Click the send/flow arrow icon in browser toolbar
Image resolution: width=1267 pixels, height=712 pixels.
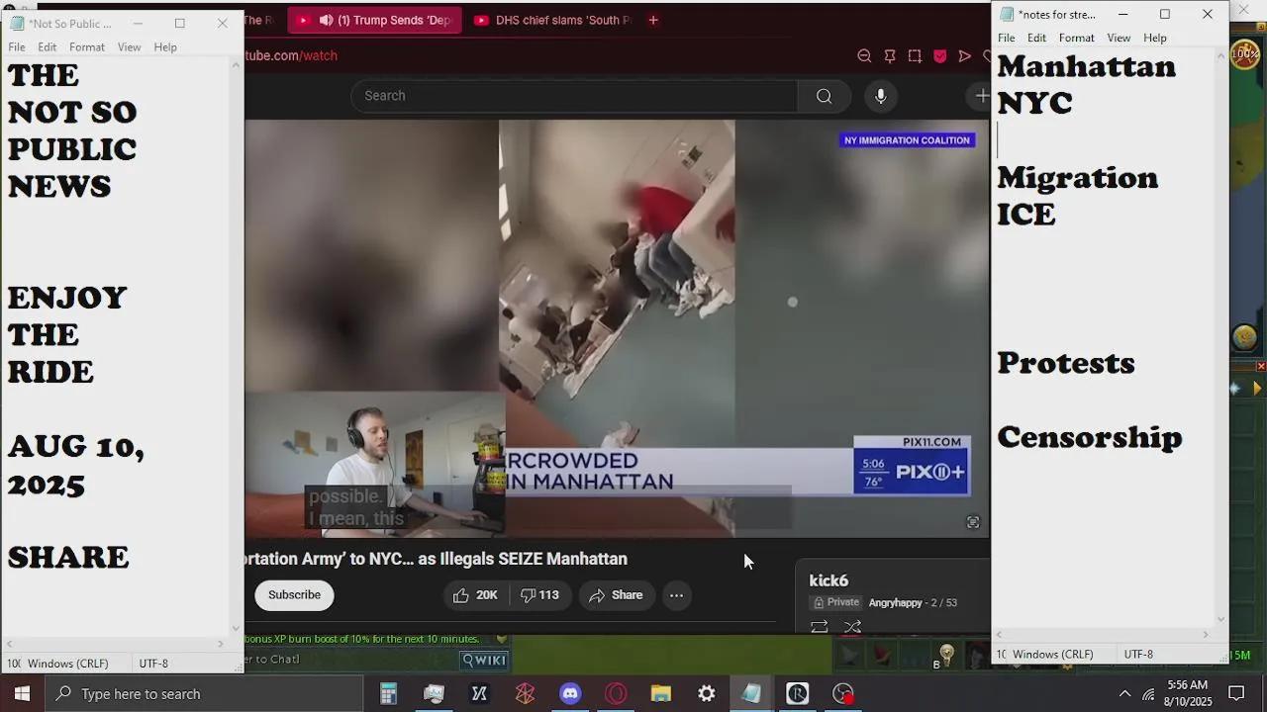click(x=965, y=56)
